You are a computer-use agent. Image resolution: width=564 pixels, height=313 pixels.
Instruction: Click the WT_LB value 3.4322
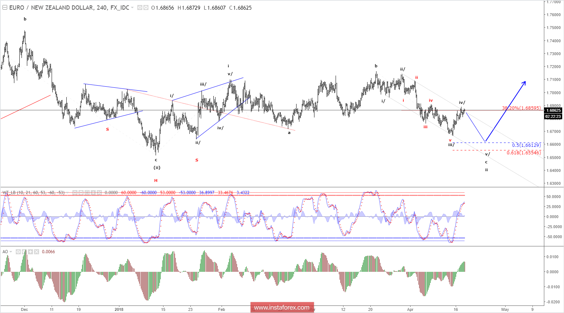pyautogui.click(x=243, y=193)
